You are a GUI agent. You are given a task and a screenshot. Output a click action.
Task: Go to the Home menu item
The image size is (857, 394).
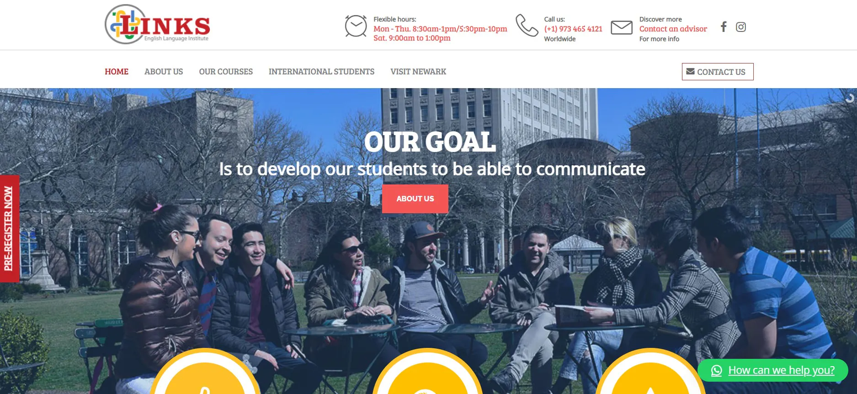(117, 72)
